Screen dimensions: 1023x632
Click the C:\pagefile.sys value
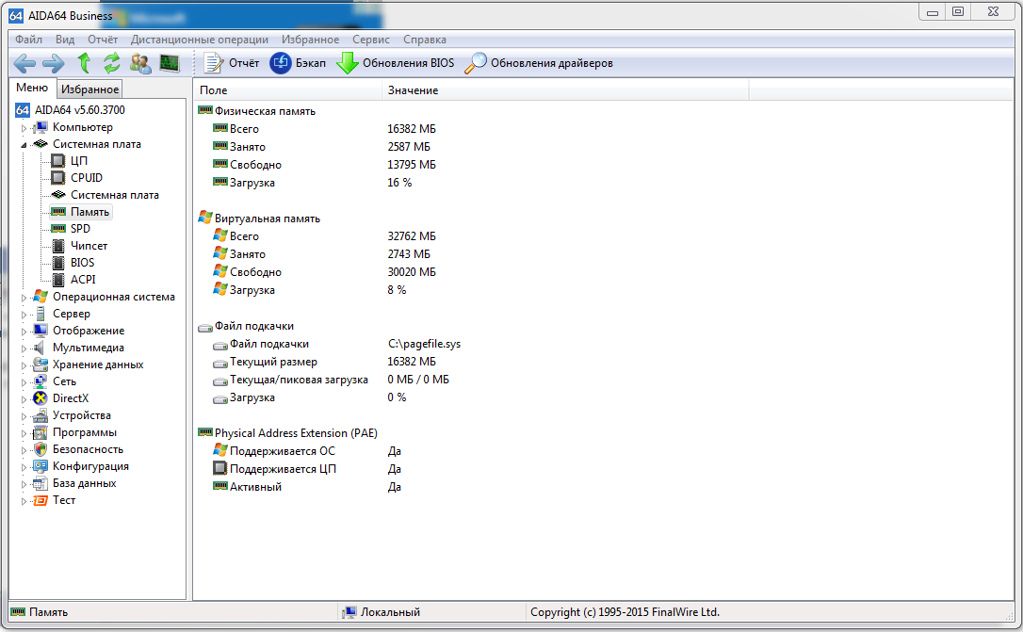coord(424,344)
